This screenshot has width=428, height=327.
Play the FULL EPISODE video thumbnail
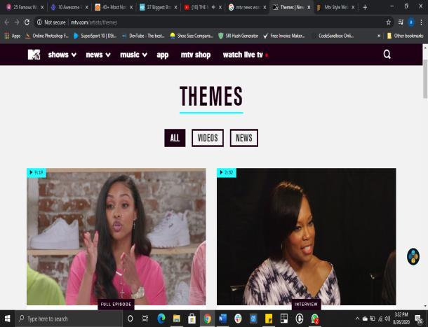[116, 237]
